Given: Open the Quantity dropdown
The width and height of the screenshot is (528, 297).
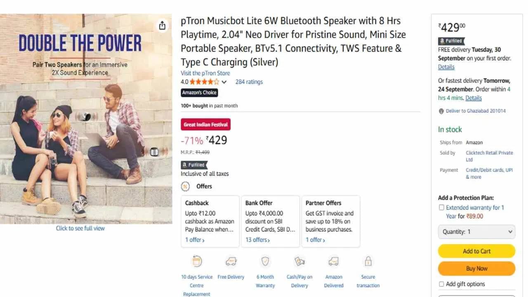Looking at the screenshot, I should [x=476, y=231].
